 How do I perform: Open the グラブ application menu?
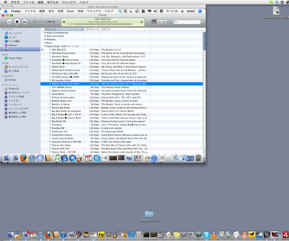pyautogui.click(x=15, y=2)
